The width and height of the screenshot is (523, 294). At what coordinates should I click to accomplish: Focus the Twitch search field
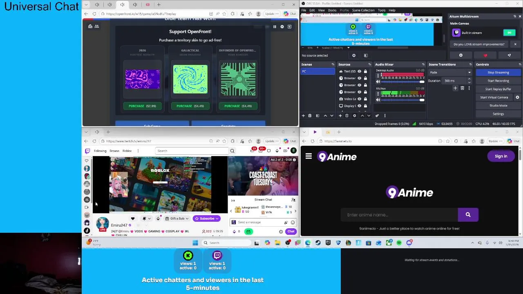[192, 151]
